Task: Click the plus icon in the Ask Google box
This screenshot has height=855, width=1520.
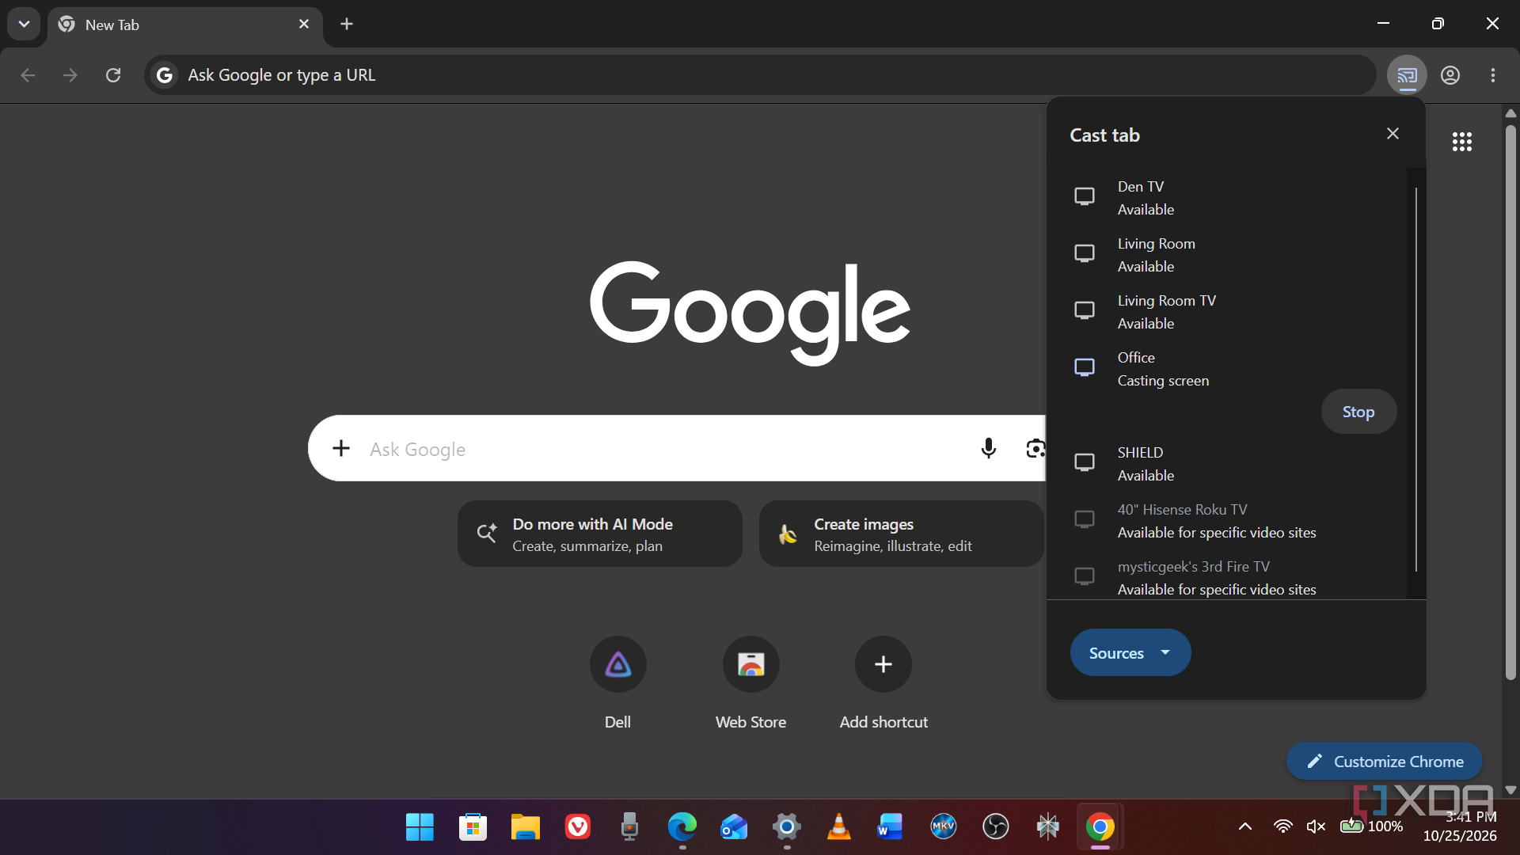Action: (341, 448)
